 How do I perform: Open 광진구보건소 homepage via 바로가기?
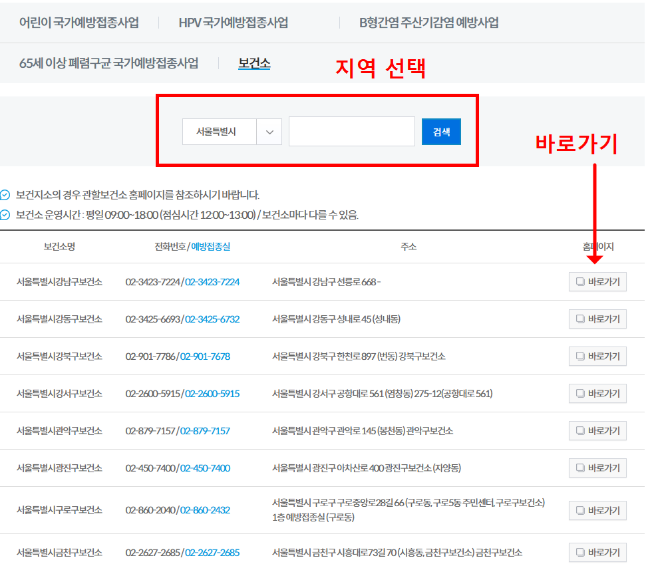pyautogui.click(x=597, y=468)
